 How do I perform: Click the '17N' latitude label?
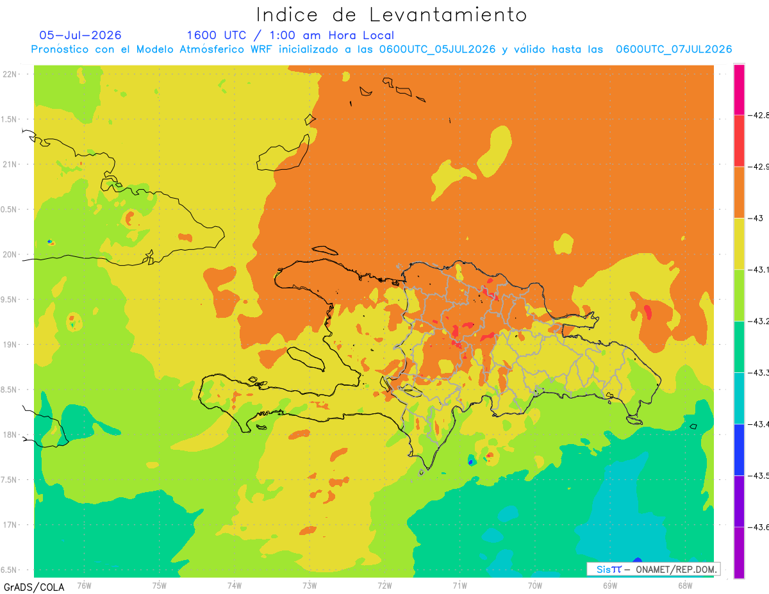point(10,525)
